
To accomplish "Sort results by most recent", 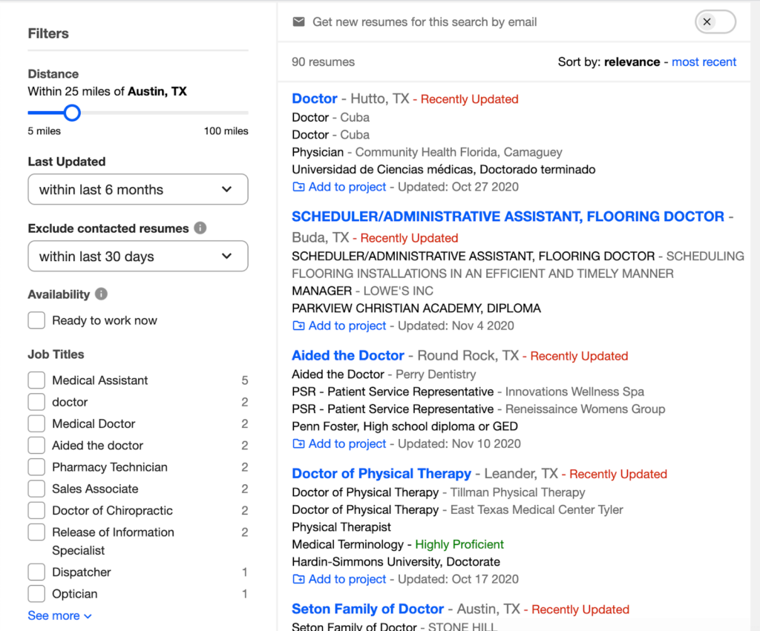I will pyautogui.click(x=704, y=62).
